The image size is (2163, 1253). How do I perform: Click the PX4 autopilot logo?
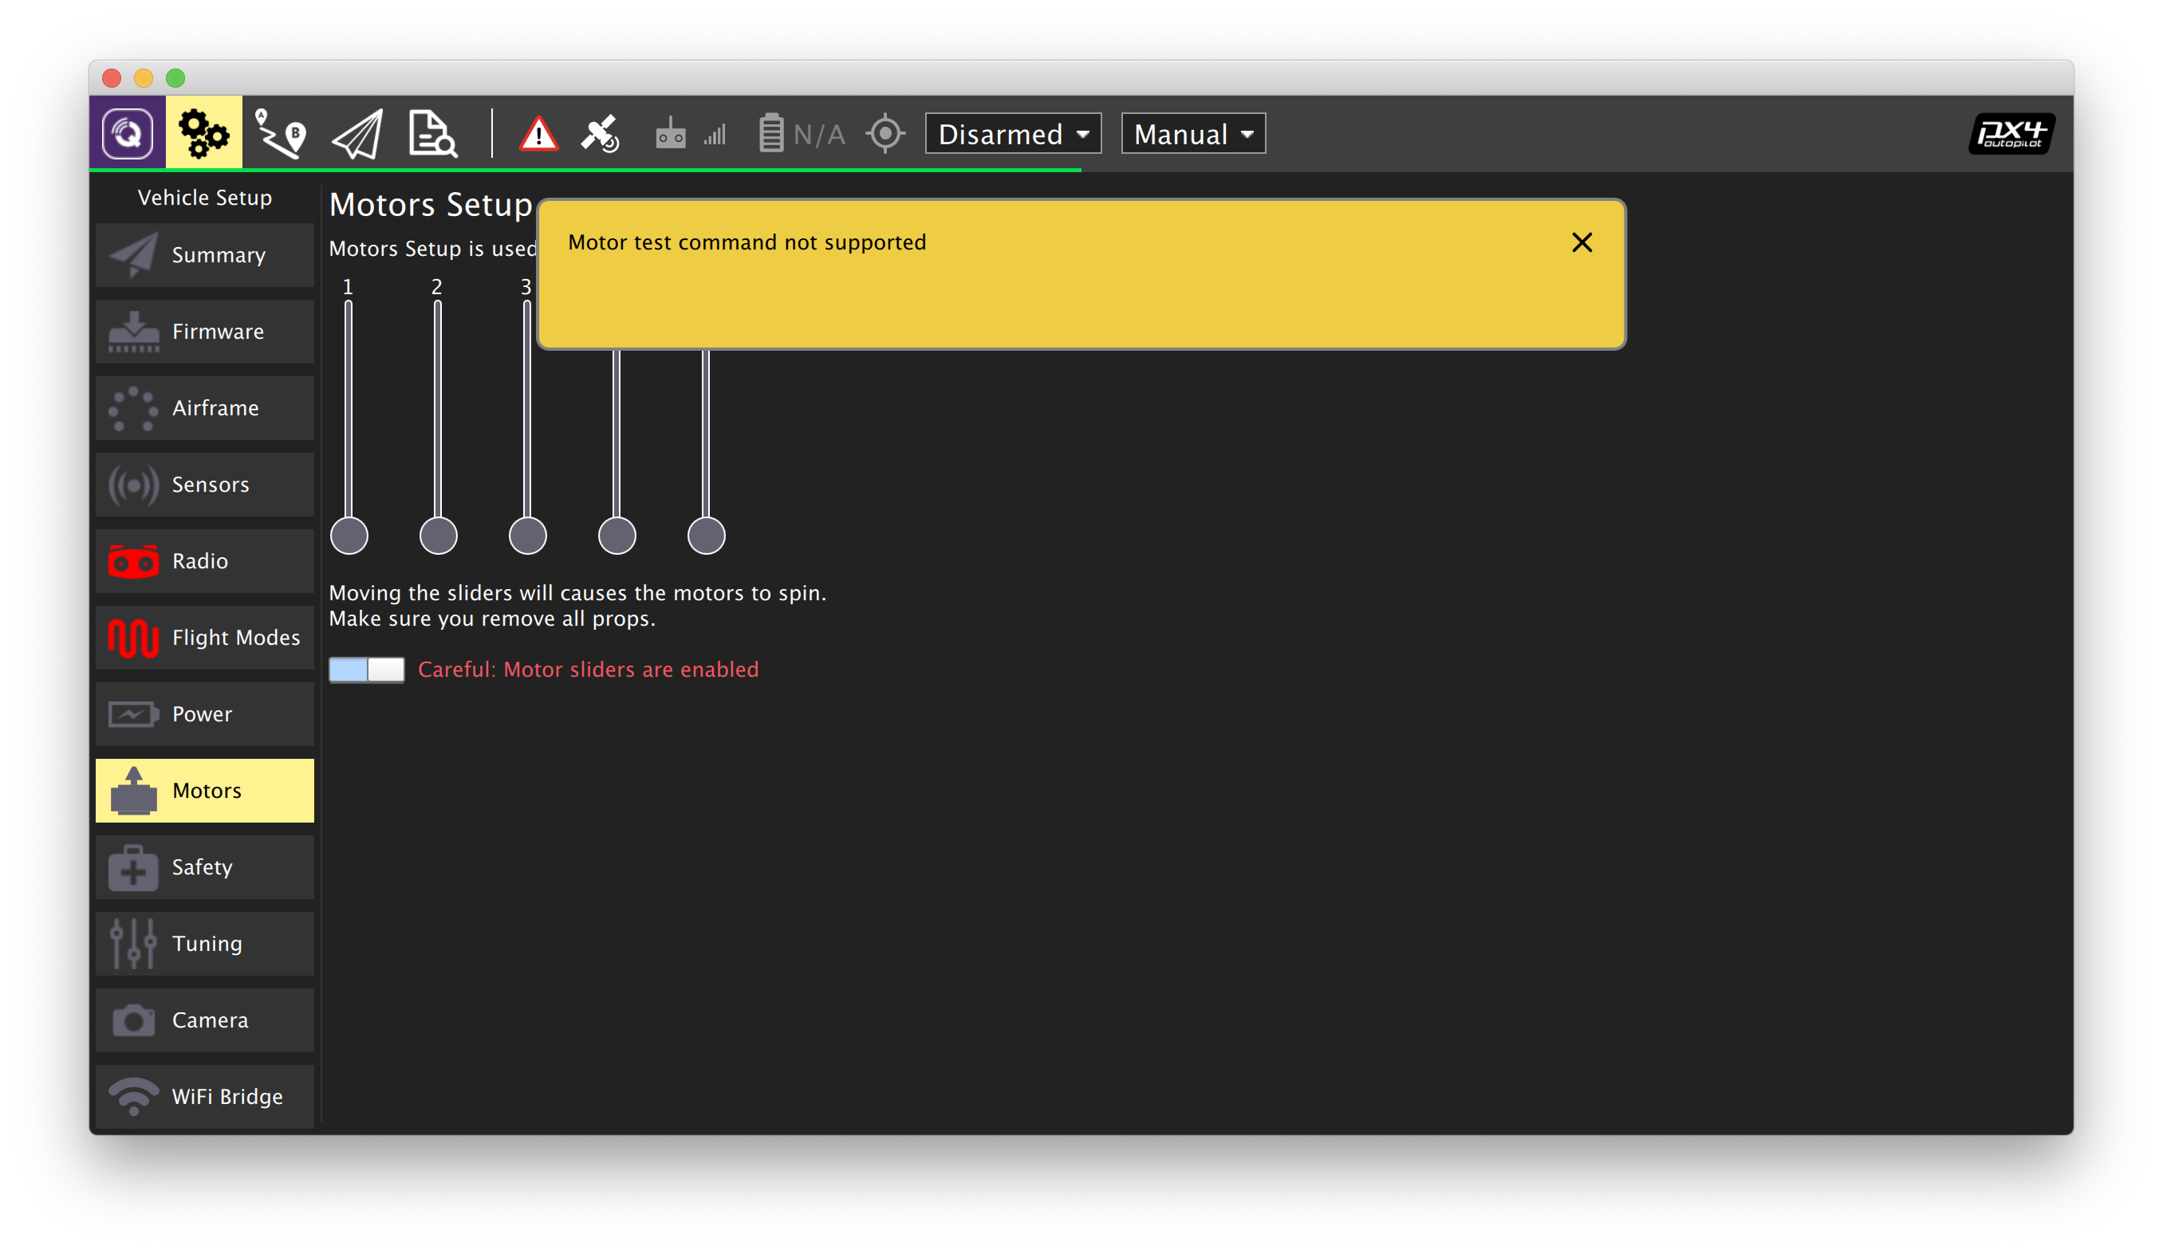point(2010,134)
